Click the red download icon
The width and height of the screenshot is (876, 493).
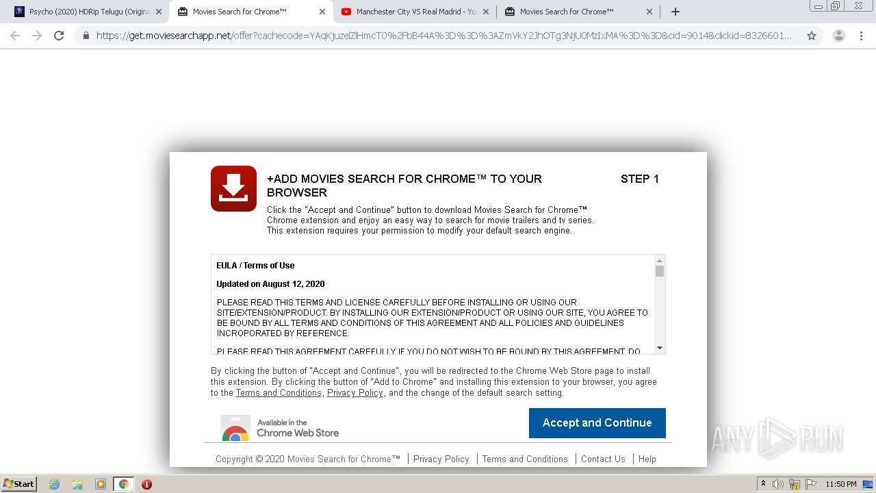coord(233,188)
